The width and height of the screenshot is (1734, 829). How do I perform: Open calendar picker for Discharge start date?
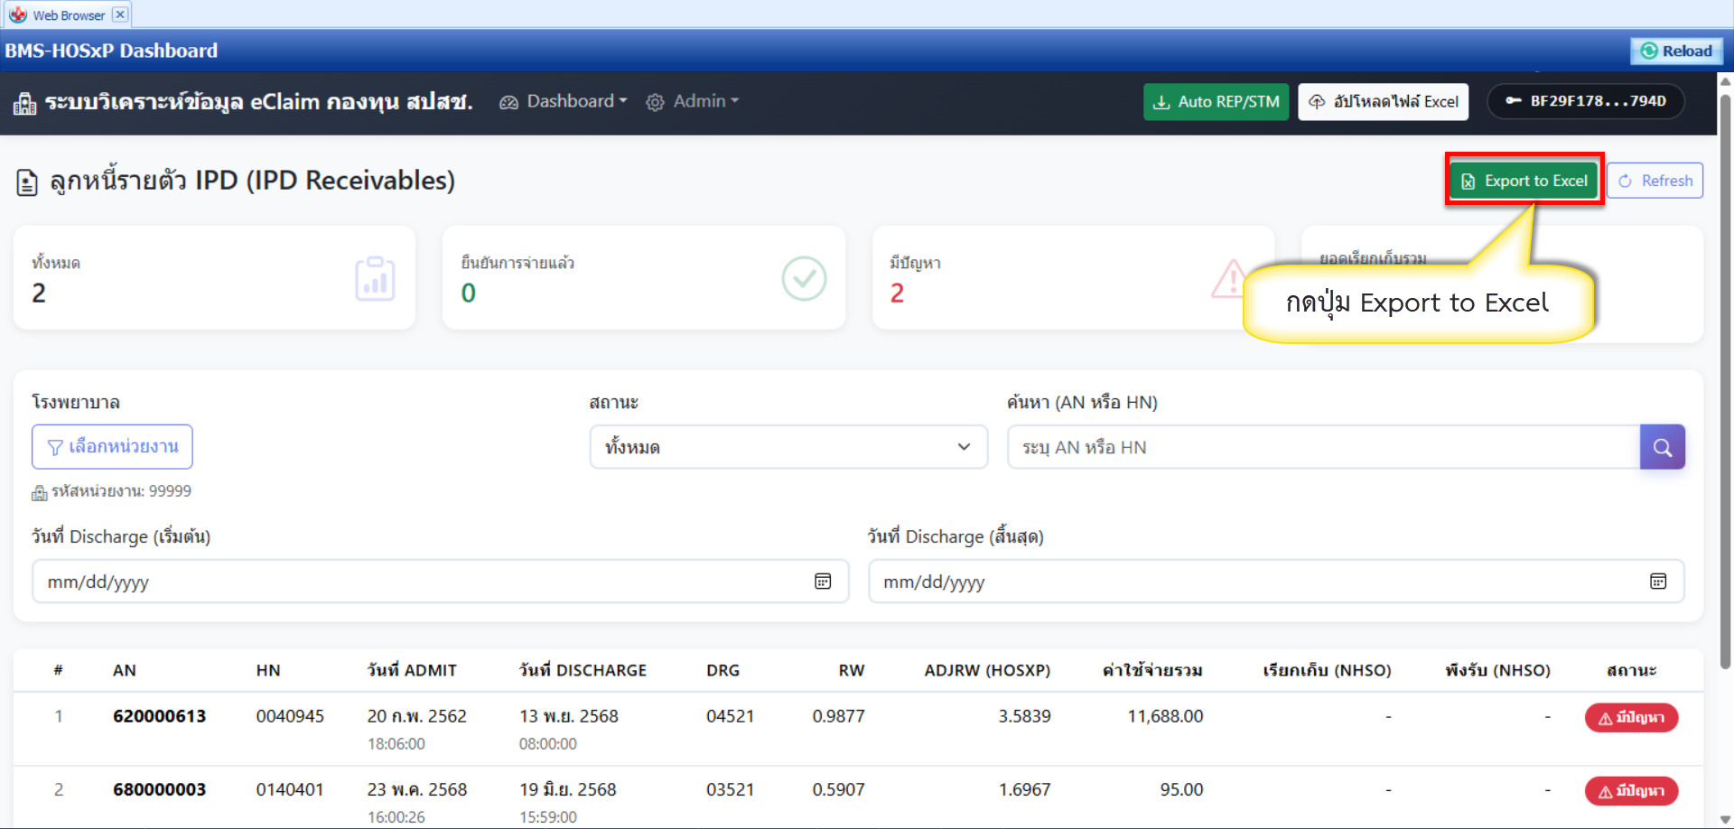[822, 582]
